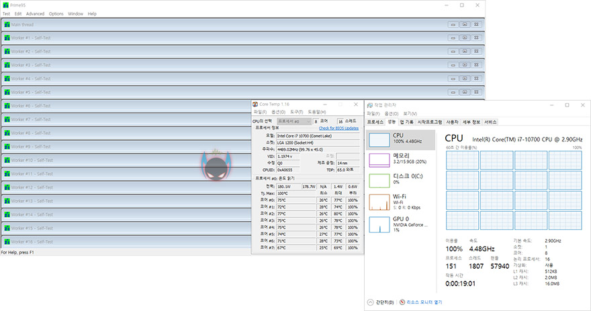Click the Worker #8 Self-Test window icon
Screen dimensions: 591x311
[x=7, y=133]
